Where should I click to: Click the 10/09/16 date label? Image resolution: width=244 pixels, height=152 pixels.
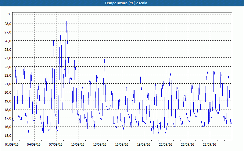point(78,144)
